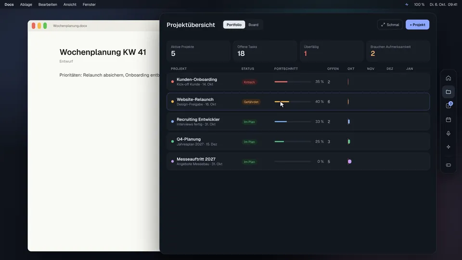Click Im Plan badge of Messeauftritt 2027

[x=249, y=162]
